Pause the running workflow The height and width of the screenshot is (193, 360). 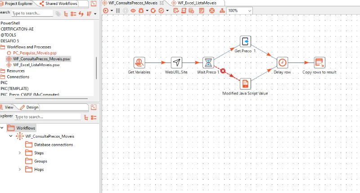click(x=118, y=10)
